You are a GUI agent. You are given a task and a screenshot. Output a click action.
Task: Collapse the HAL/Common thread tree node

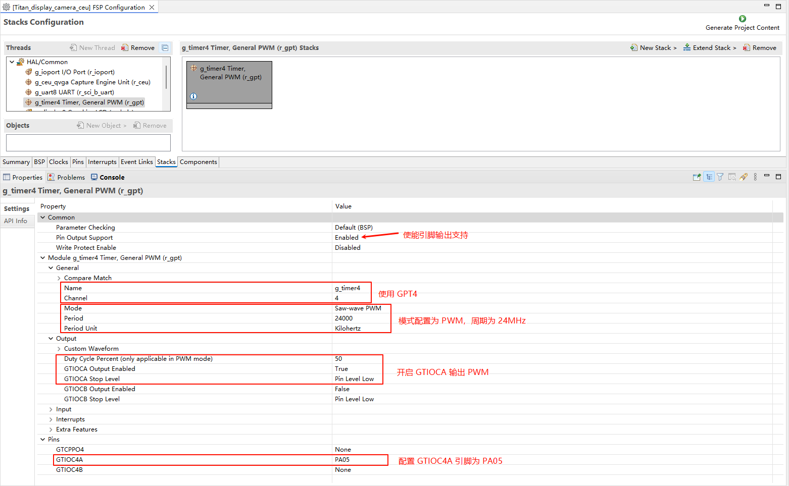click(12, 62)
